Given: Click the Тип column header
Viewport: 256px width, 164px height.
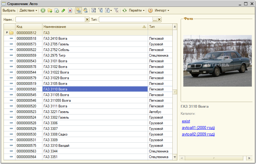Looking at the screenshot, I should click(160, 27).
